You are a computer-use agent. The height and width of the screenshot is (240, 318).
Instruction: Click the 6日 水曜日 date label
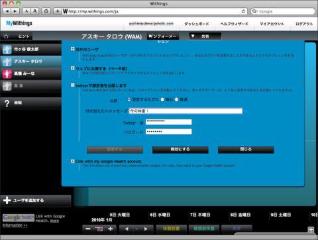(x=160, y=215)
